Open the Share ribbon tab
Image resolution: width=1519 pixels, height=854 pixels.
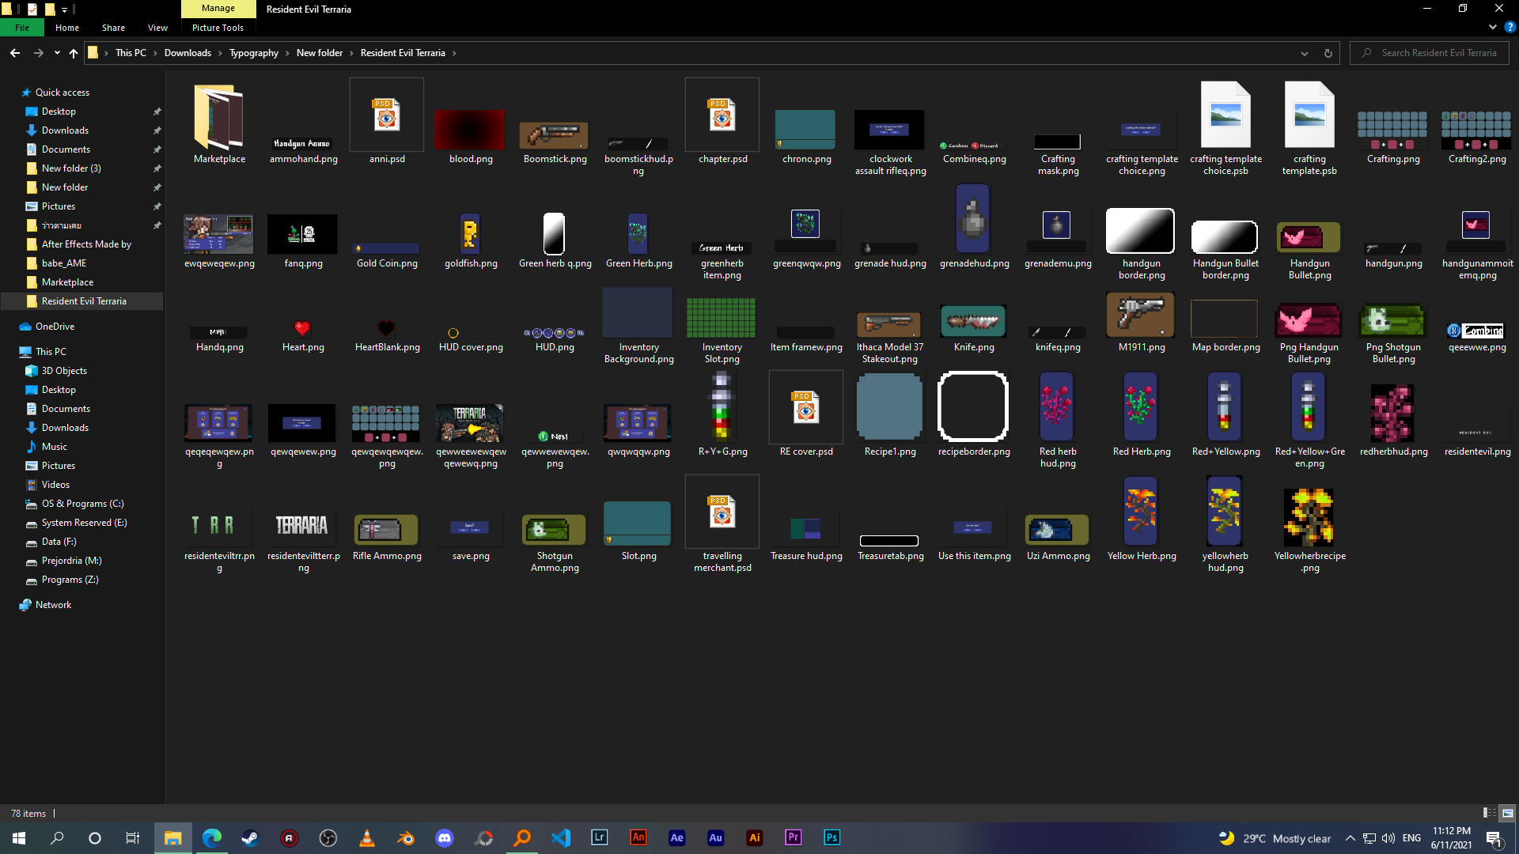pos(113,28)
